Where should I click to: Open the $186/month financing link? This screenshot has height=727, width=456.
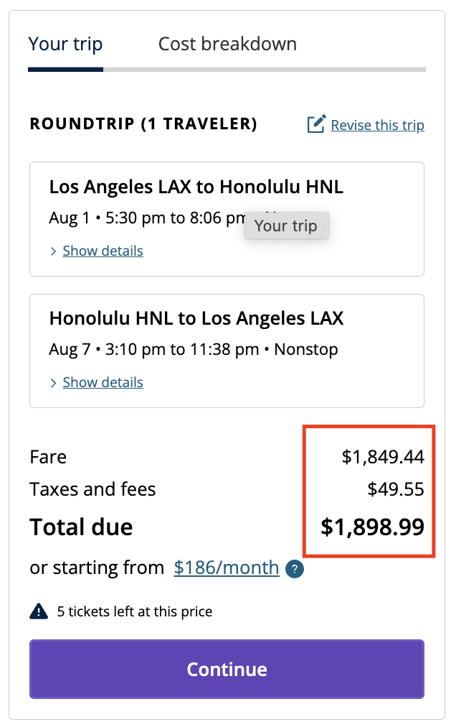[x=227, y=568]
